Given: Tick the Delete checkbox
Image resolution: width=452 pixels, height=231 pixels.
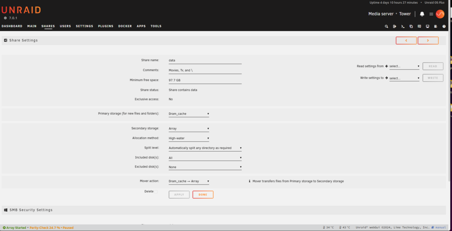Looking at the screenshot, I should [156, 192].
